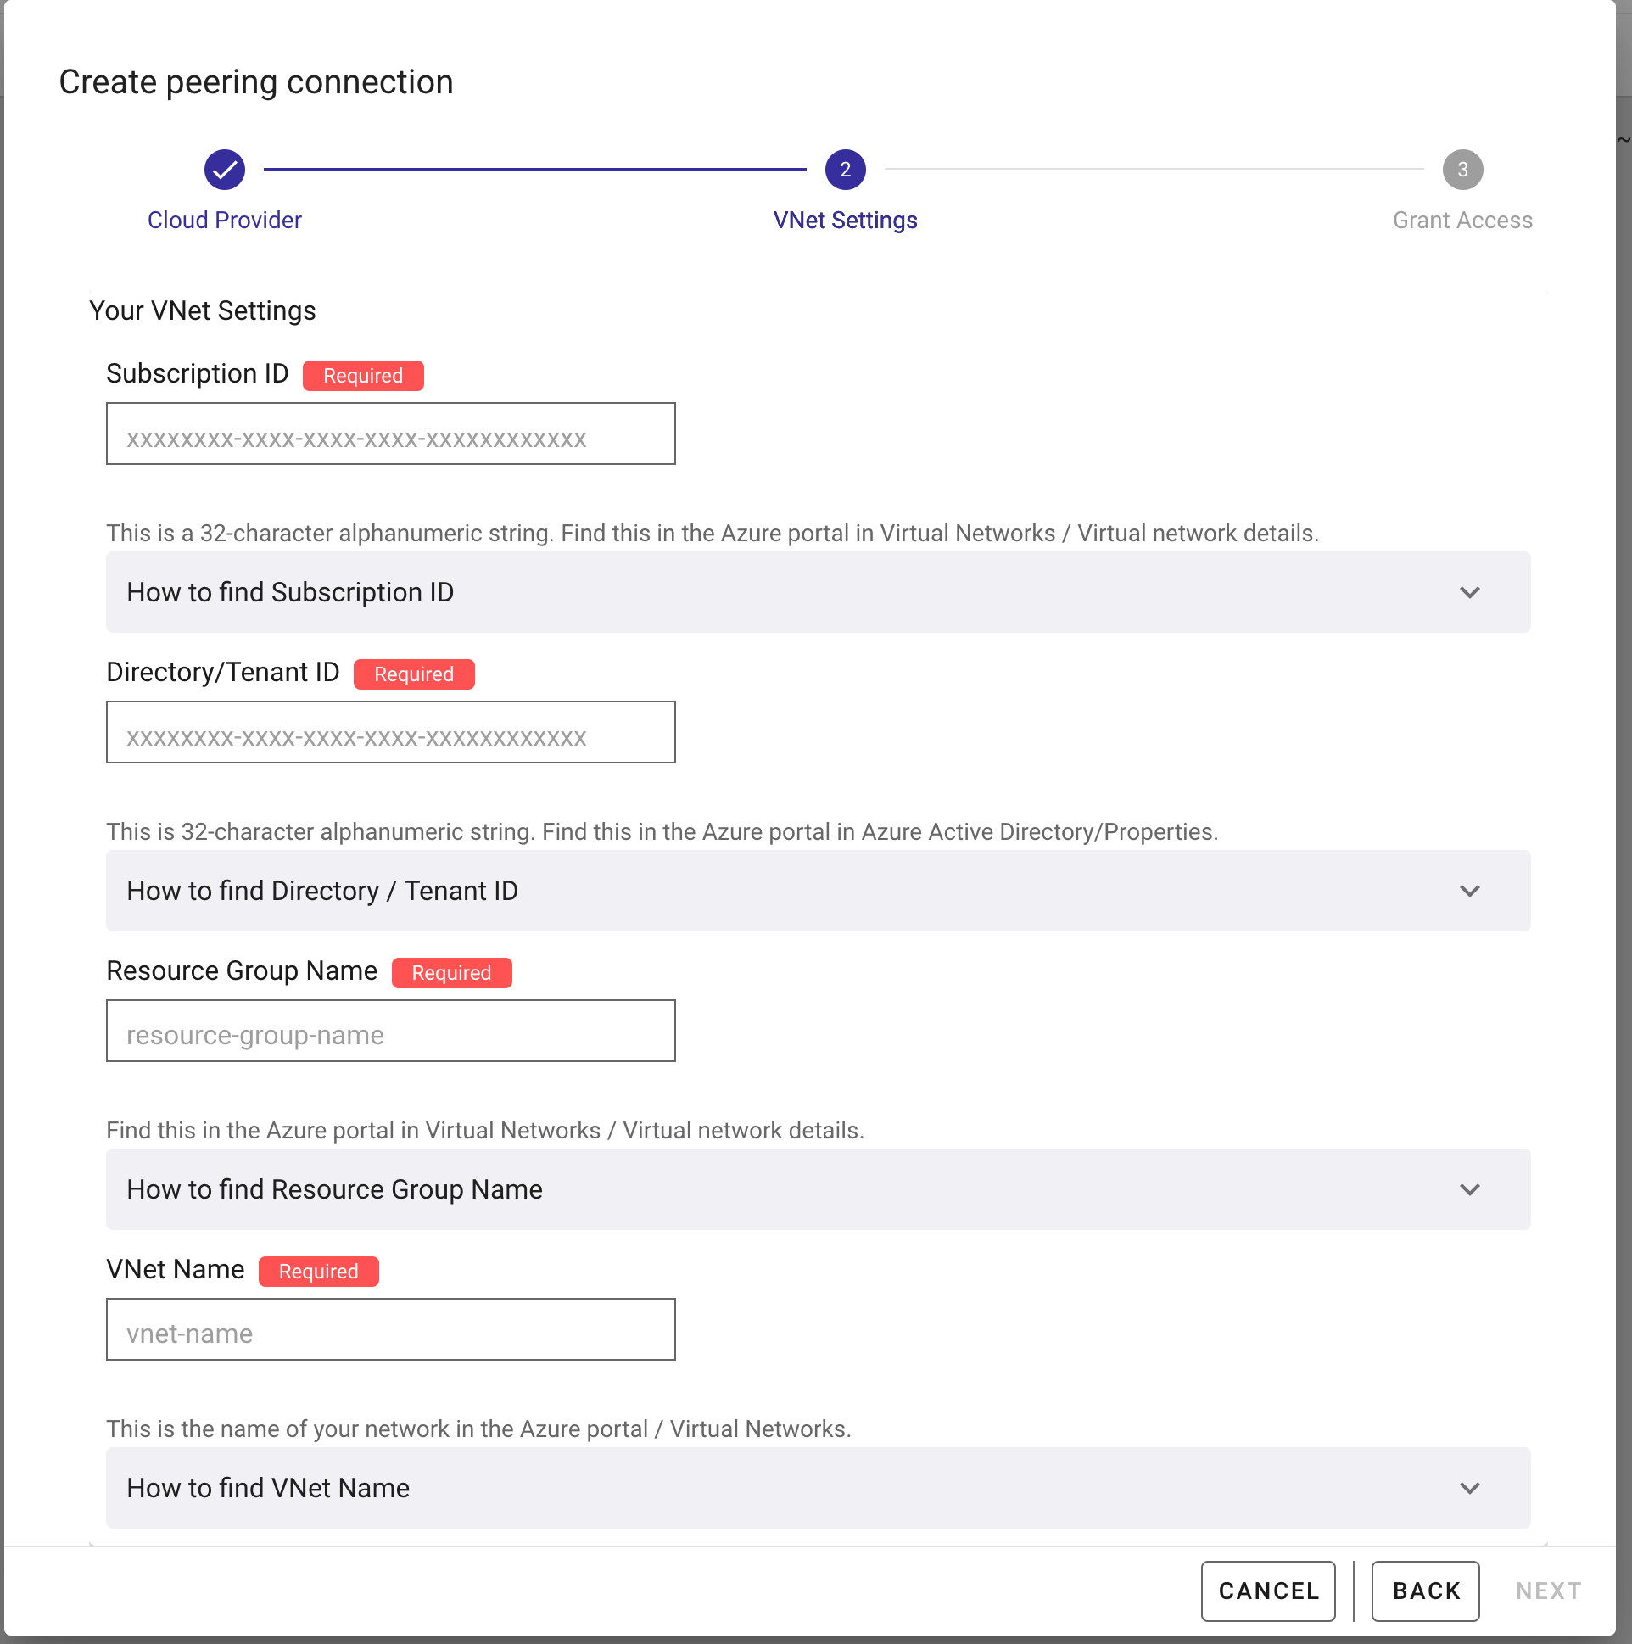Click chevron icon in VNet Name help row
This screenshot has width=1632, height=1644.
coord(1469,1488)
